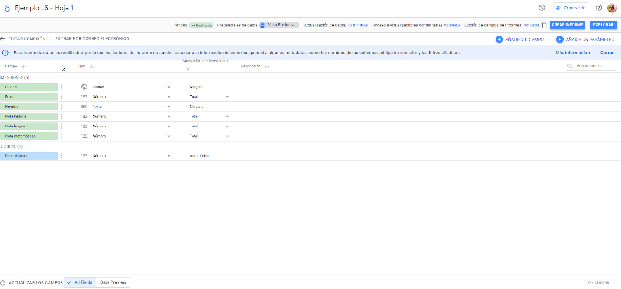The height and width of the screenshot is (289, 621).
Task: Open the help question mark icon
Action: coord(599,8)
